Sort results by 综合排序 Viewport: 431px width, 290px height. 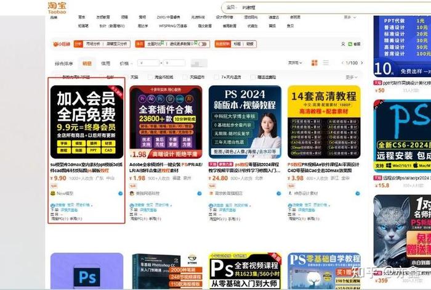click(64, 64)
